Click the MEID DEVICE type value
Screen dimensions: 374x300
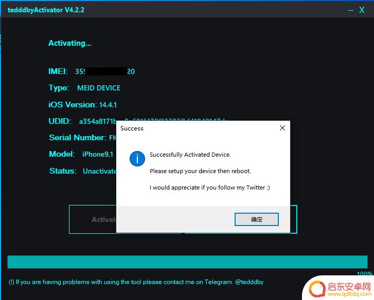pos(99,88)
